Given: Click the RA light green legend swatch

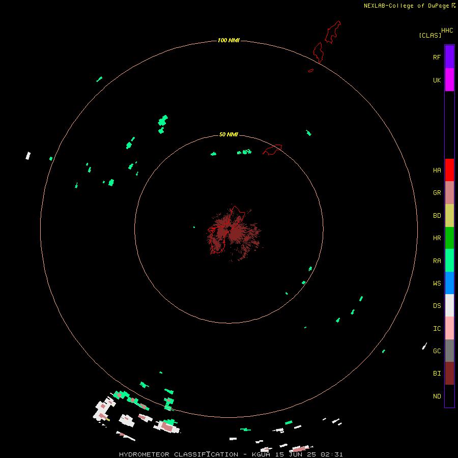Looking at the screenshot, I should coord(449,261).
